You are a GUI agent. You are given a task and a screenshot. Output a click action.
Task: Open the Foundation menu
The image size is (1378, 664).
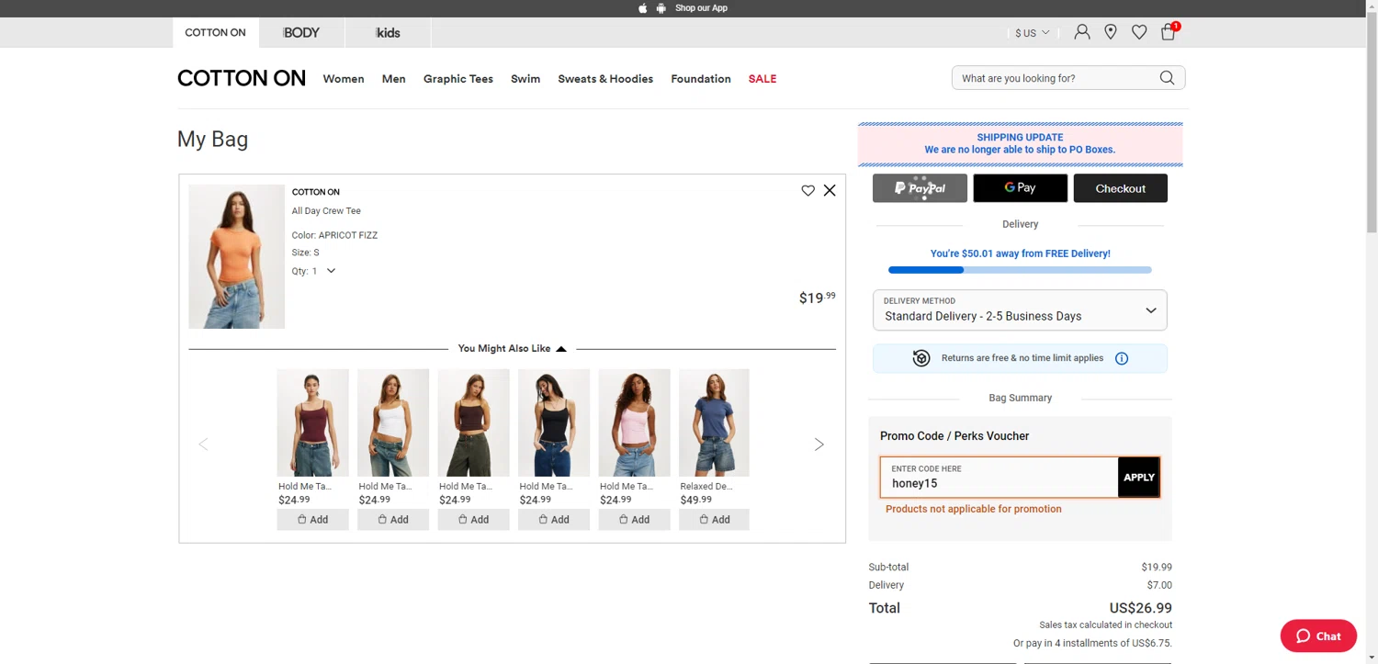point(701,79)
